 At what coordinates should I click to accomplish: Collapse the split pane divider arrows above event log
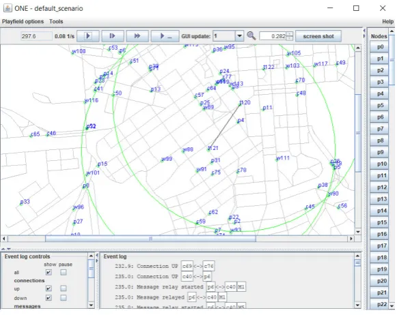(6, 249)
